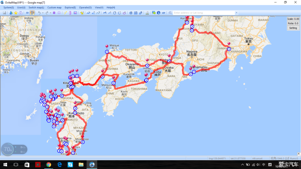Show hidden tray icons chevron
The width and height of the screenshot is (301, 169).
(242, 165)
